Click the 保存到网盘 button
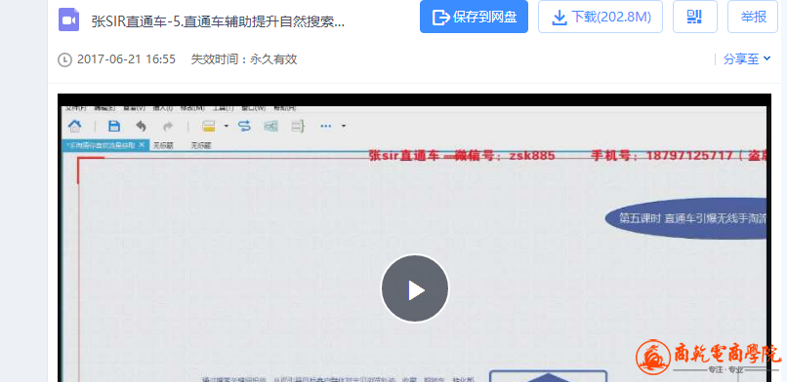 (x=474, y=17)
